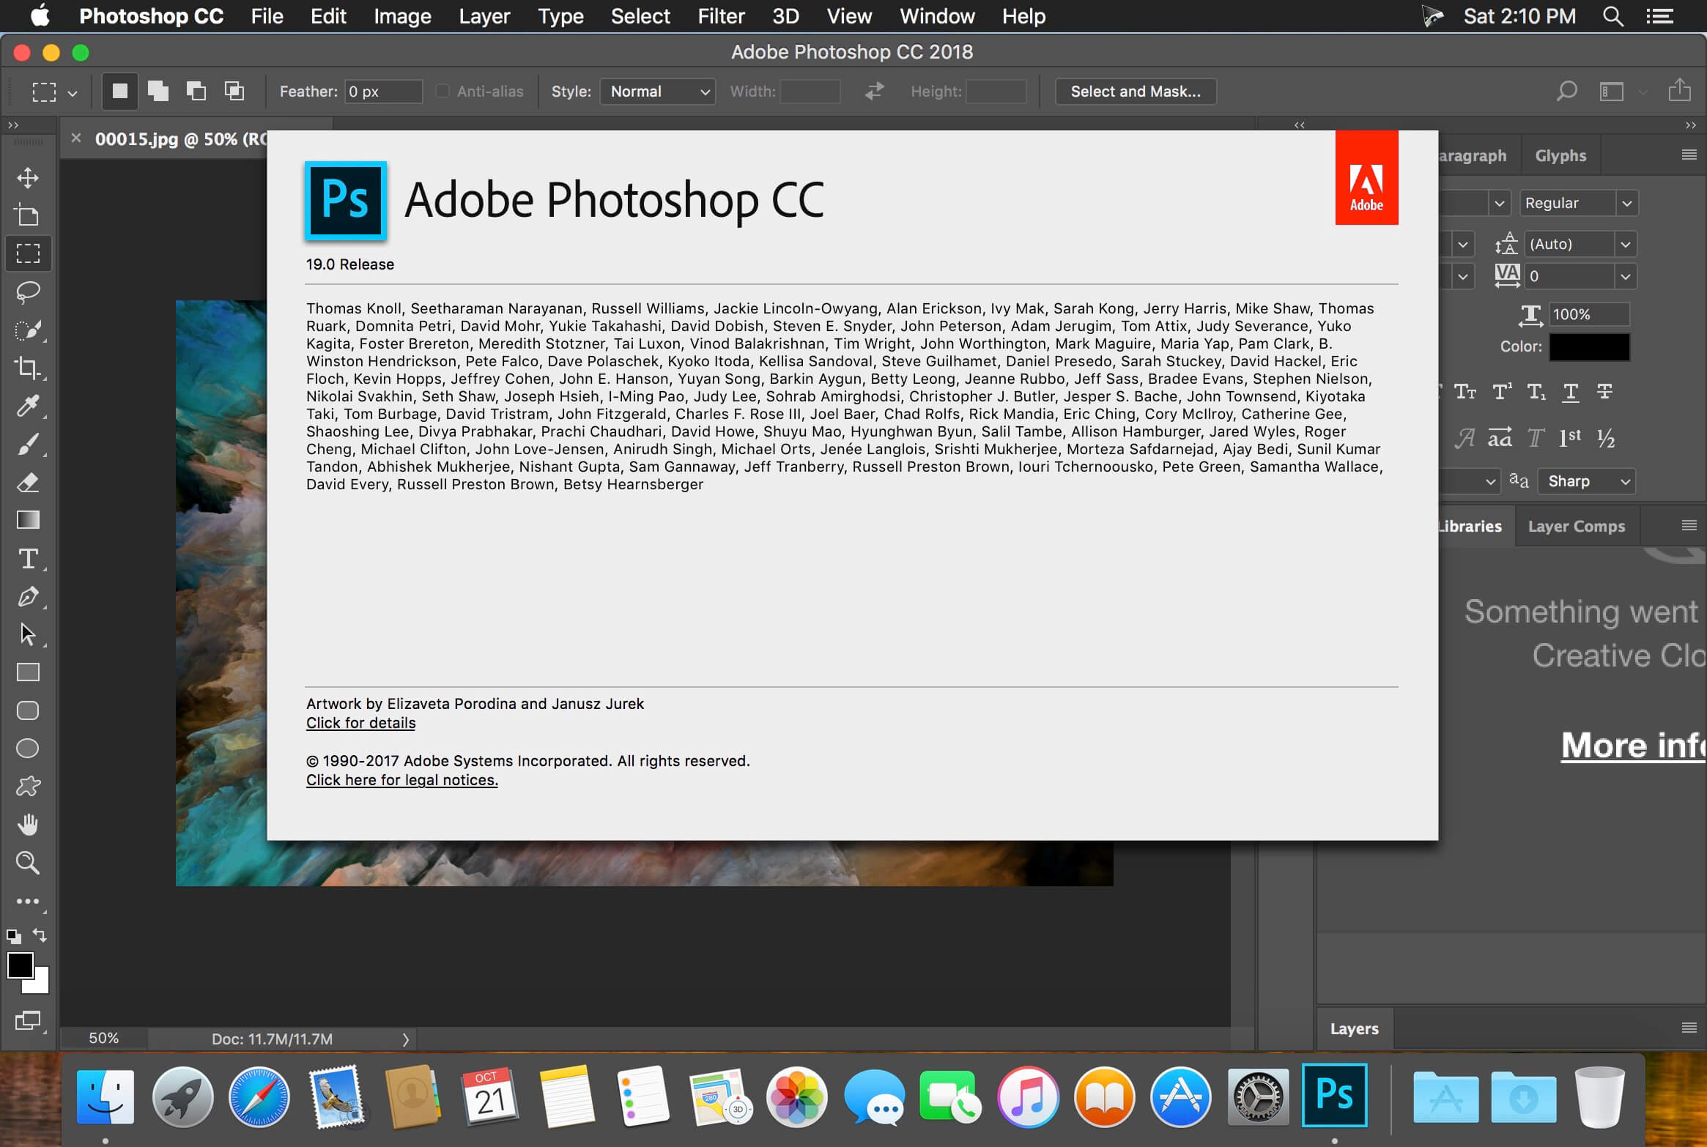Click the Select and Mask button
The height and width of the screenshot is (1147, 1707).
(1135, 91)
